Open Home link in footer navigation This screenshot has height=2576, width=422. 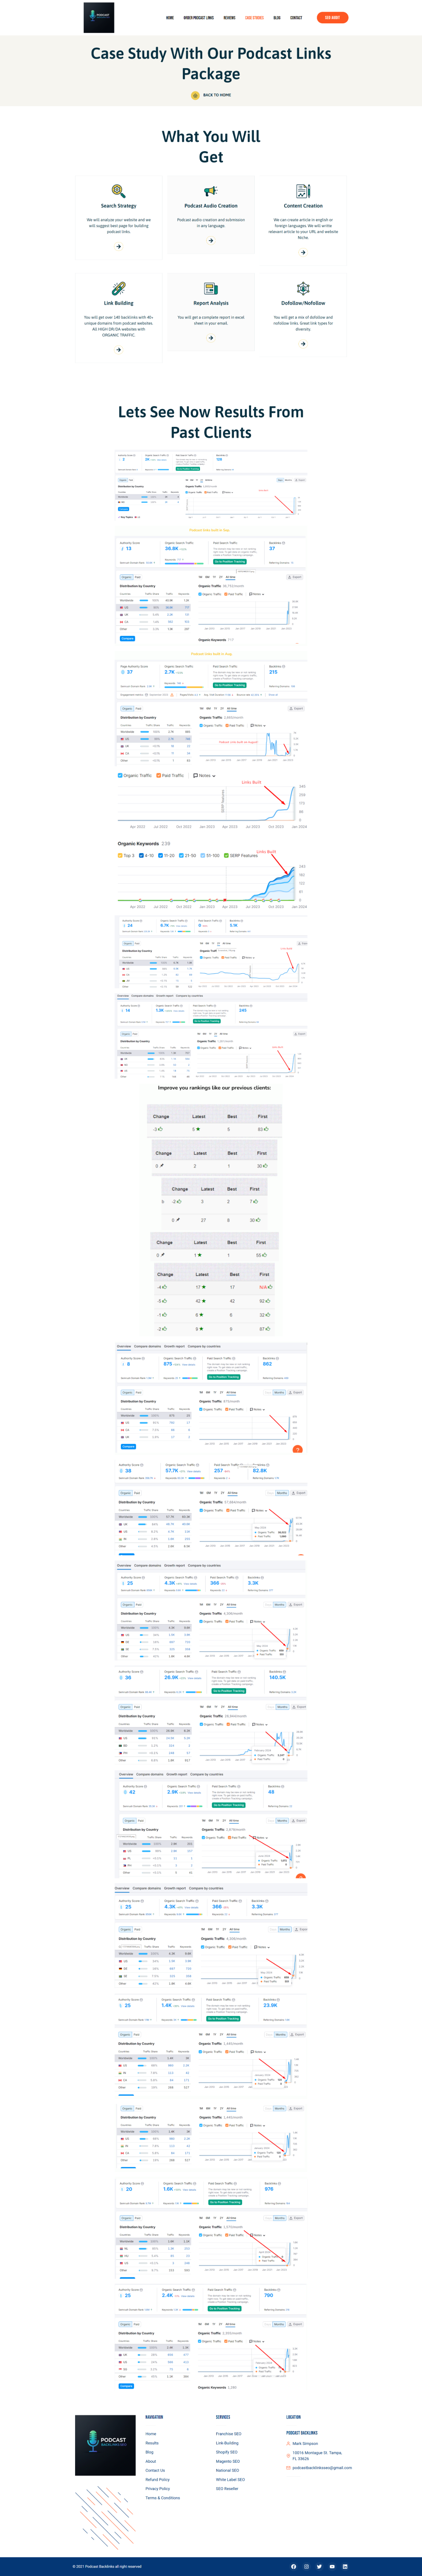[x=151, y=2434]
